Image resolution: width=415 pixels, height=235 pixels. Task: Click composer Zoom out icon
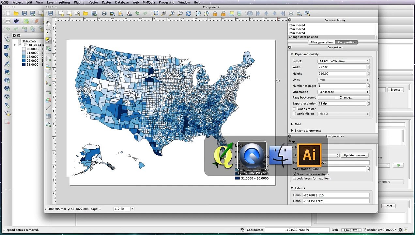point(180,13)
